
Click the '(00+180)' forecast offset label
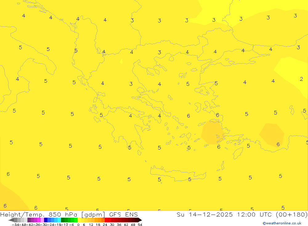point(292,214)
